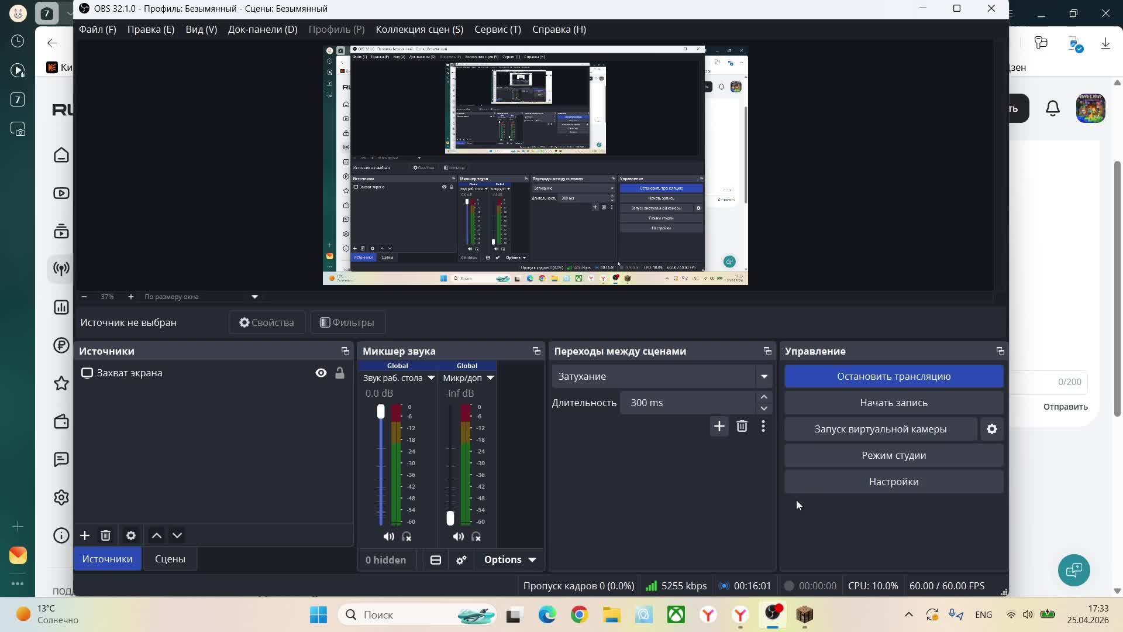
Task: Open source properties gear in Sources panel
Action: click(x=131, y=535)
